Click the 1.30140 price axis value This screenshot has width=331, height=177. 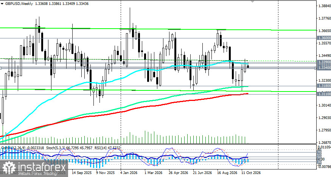pyautogui.click(x=325, y=105)
